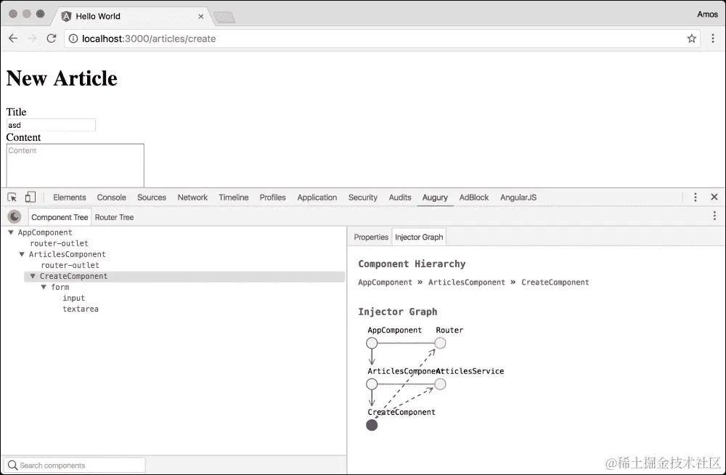Select the Augury tab
Image resolution: width=726 pixels, height=475 pixels.
[x=435, y=198]
